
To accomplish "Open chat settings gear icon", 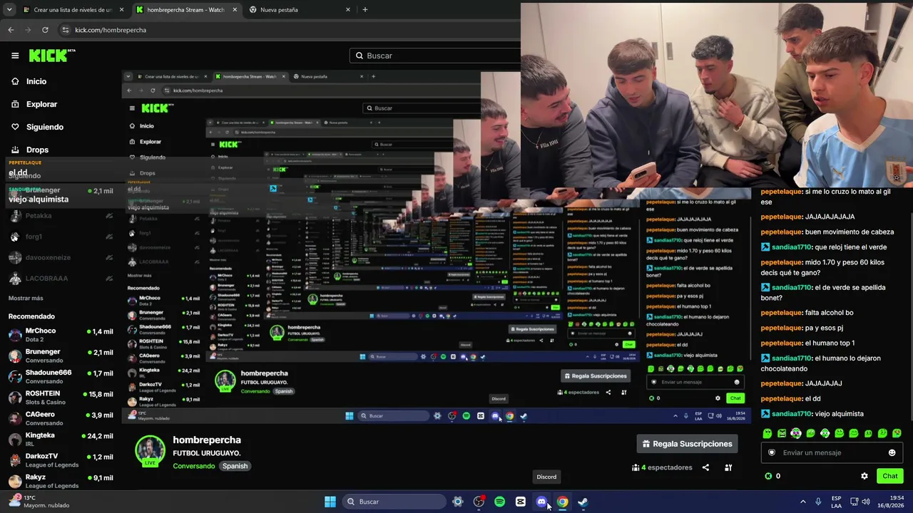I will coord(864,476).
